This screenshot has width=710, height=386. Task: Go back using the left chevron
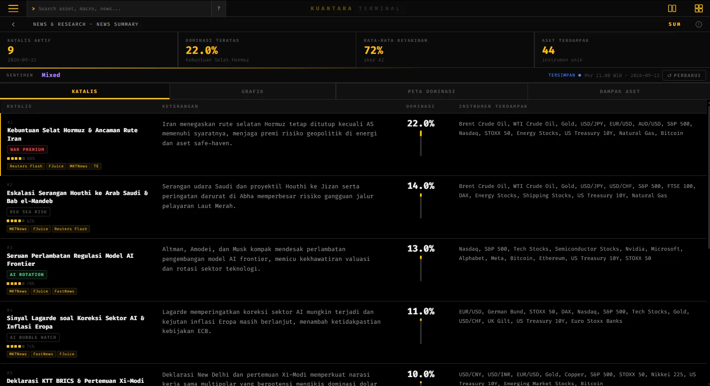13,24
